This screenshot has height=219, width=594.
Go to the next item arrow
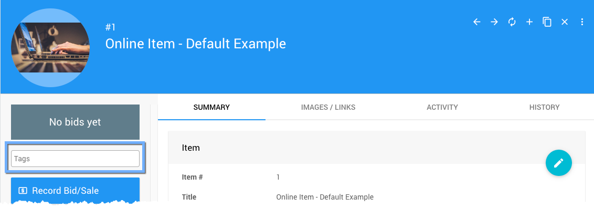(494, 22)
